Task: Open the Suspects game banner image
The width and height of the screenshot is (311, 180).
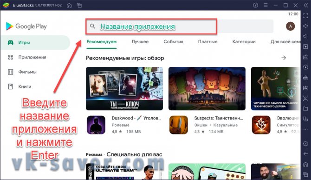Action: point(207,89)
